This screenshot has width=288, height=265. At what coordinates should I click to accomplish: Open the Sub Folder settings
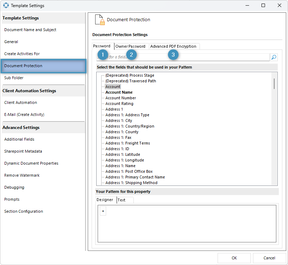[x=14, y=78]
